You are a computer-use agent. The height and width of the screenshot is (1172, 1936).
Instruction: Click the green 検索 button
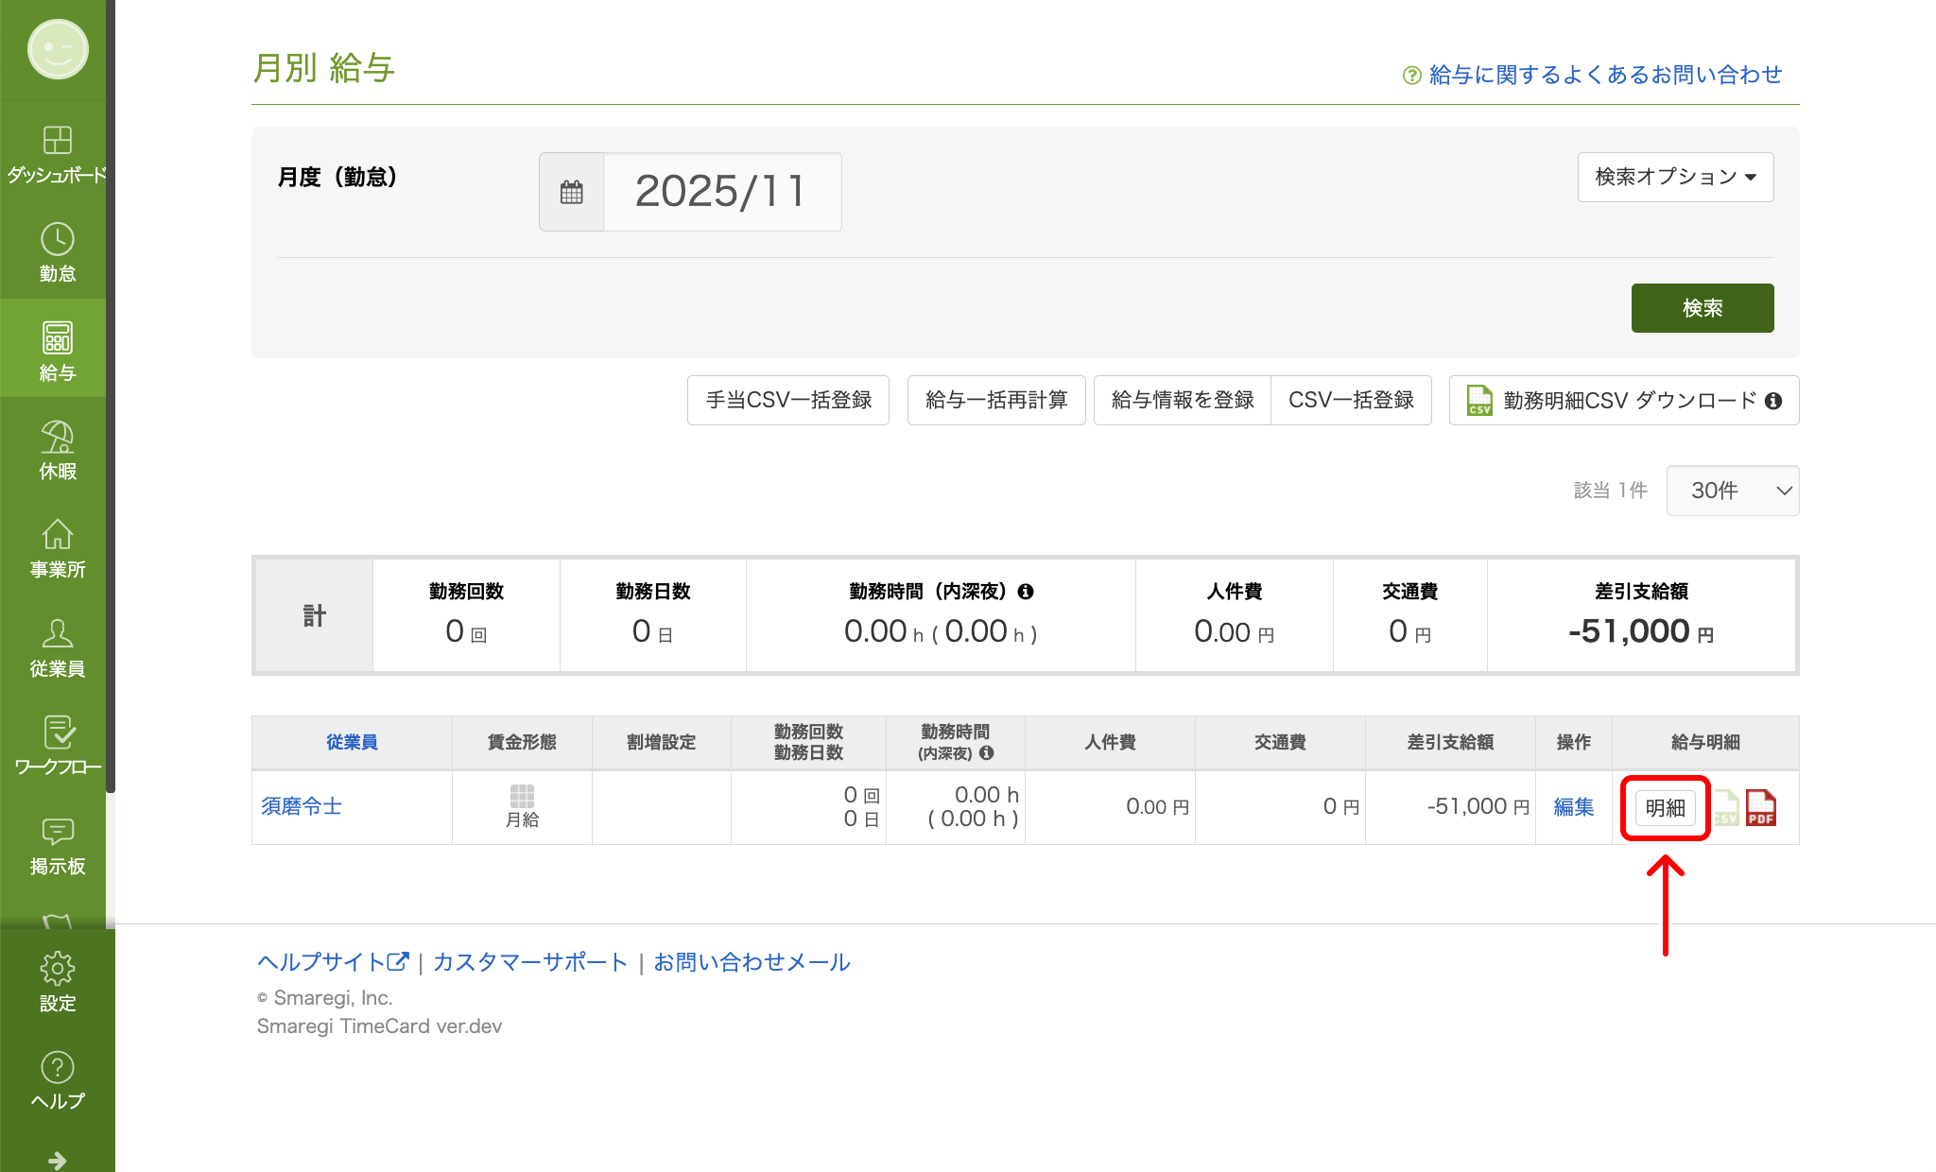pos(1702,307)
